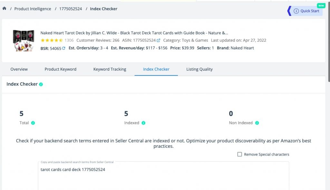Show Index Checker heading info tooltip
The image size is (330, 190).
41,84
